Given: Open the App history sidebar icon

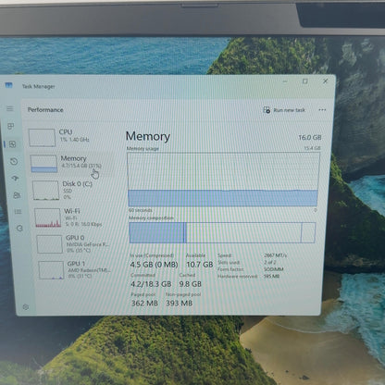Looking at the screenshot, I should [14, 161].
